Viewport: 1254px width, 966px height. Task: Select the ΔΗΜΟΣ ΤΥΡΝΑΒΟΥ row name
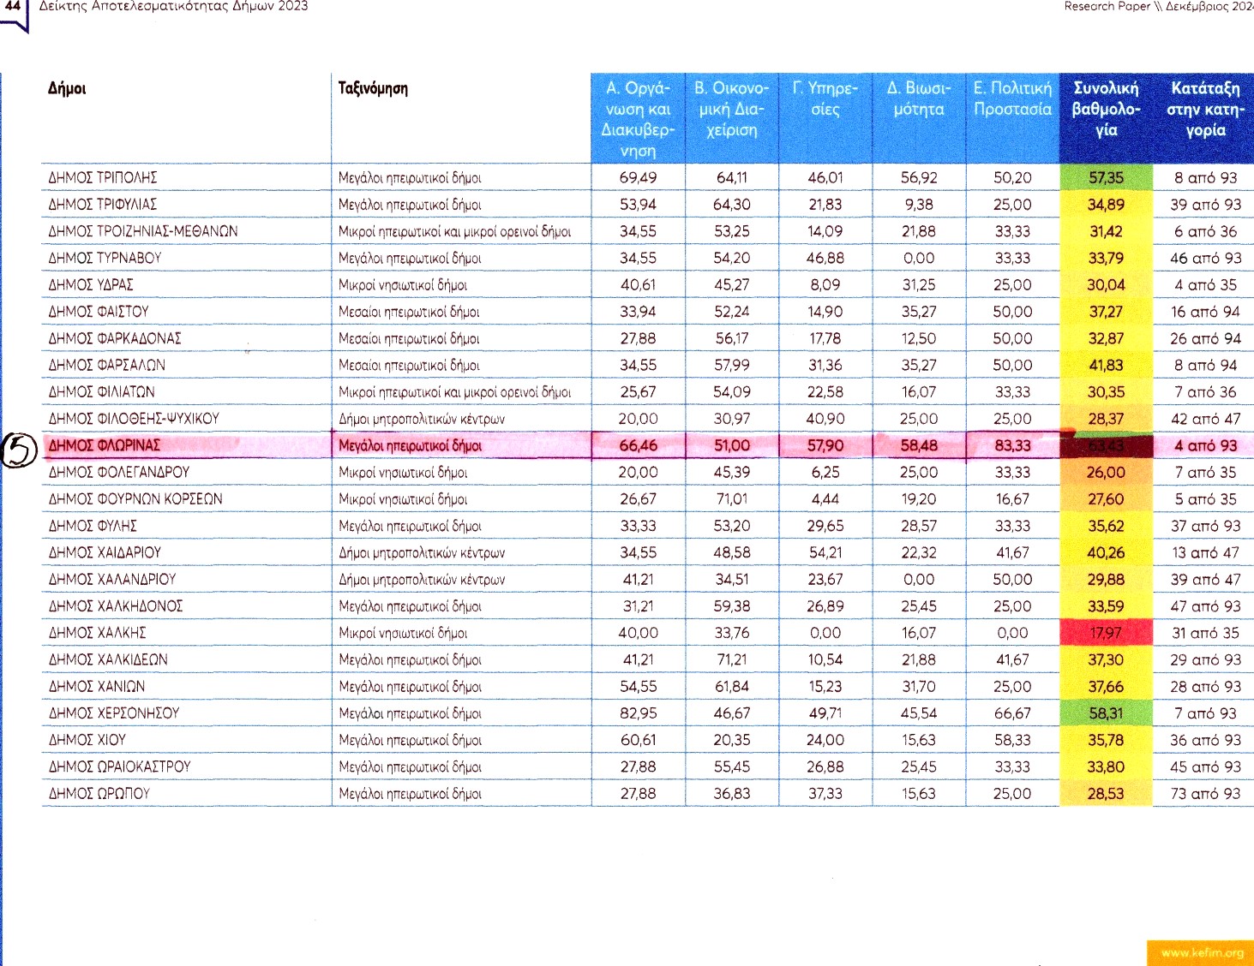coord(105,258)
